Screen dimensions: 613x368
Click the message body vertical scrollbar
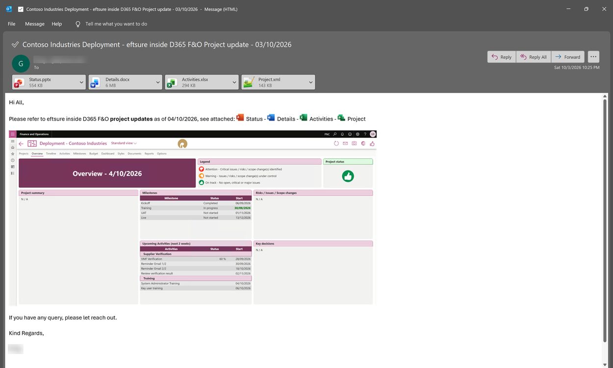[x=605, y=220]
